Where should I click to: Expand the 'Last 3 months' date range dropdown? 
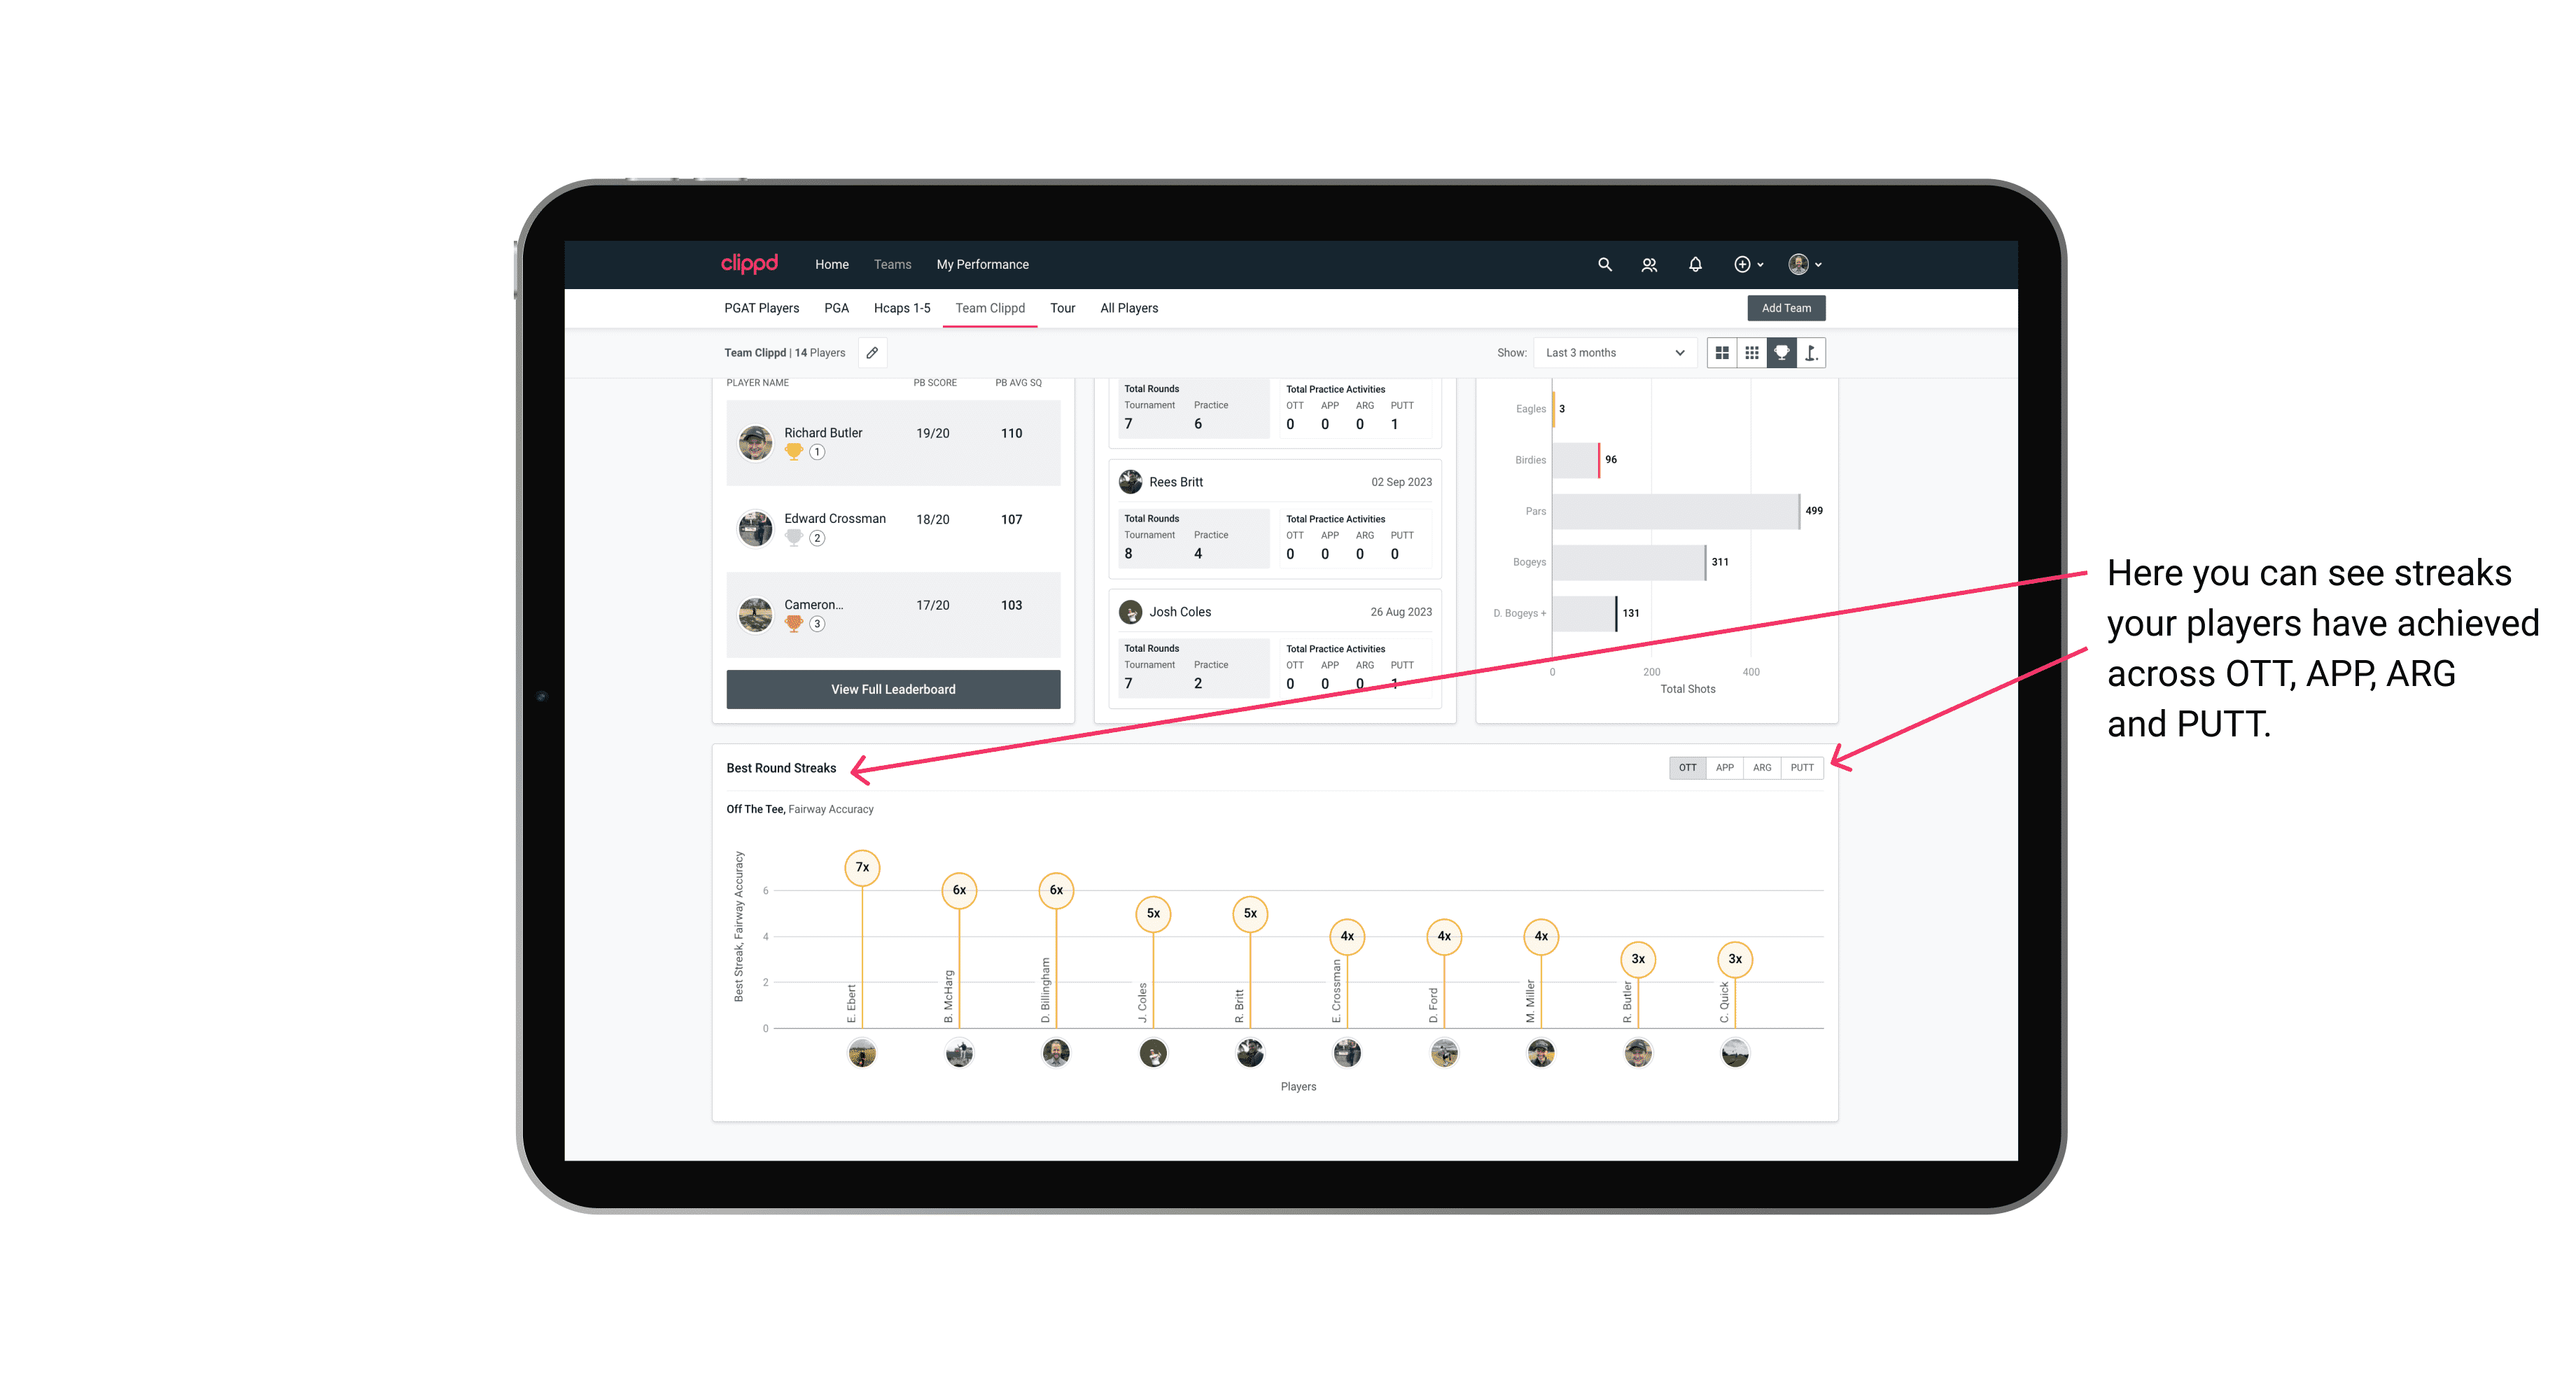1612,353
